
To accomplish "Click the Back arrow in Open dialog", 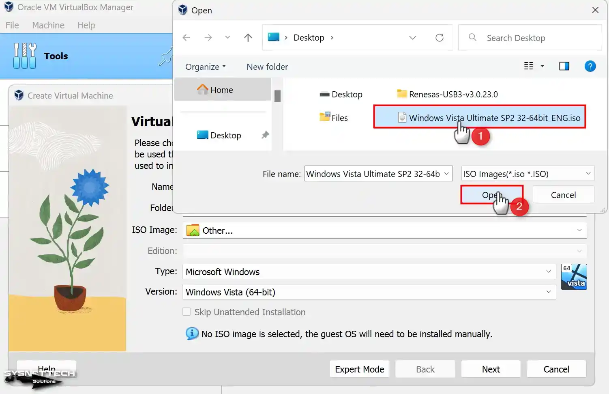I will click(187, 38).
